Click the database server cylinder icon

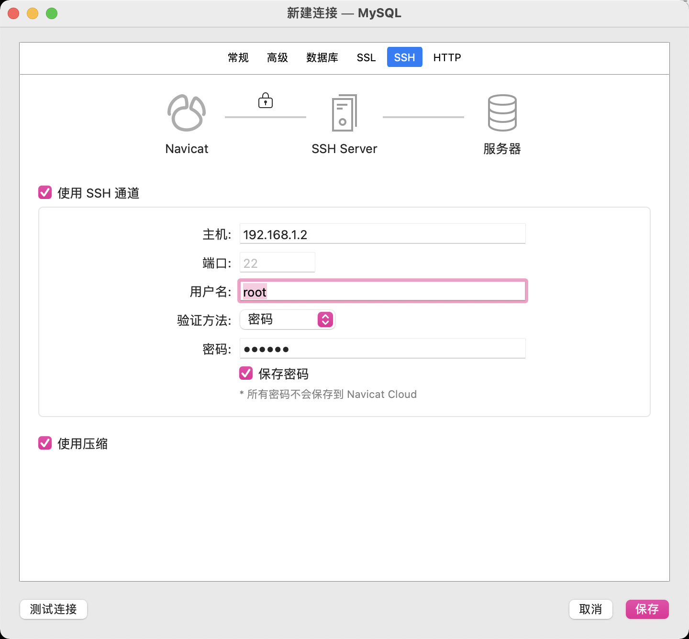(x=502, y=113)
